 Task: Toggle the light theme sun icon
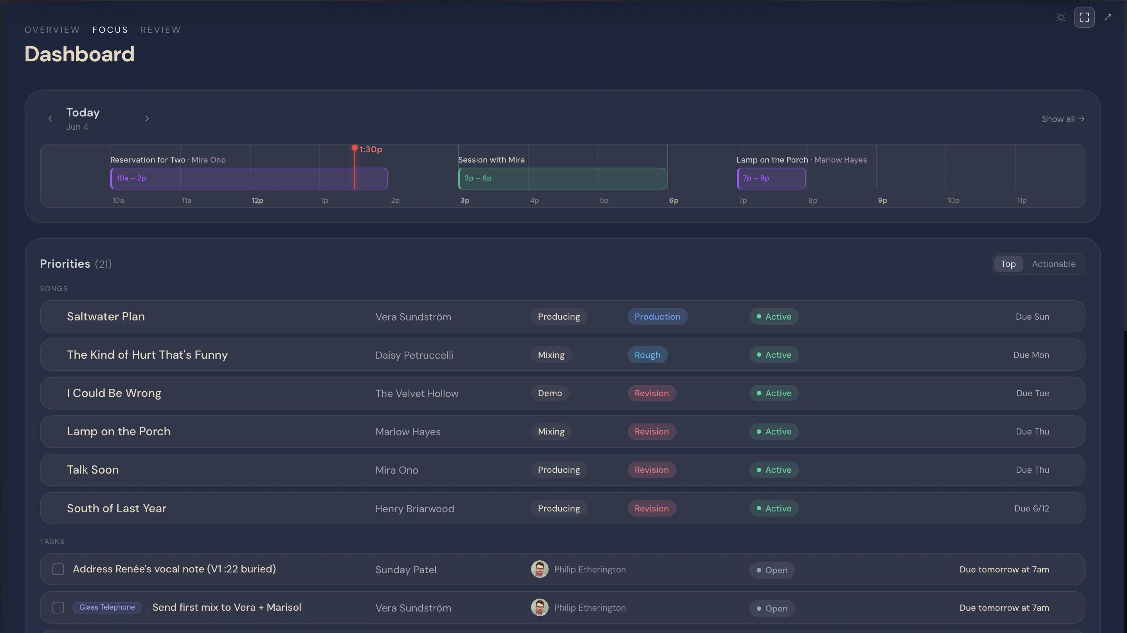1060,18
